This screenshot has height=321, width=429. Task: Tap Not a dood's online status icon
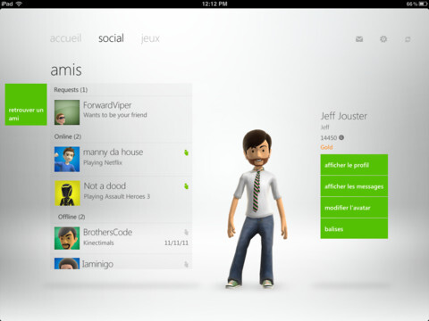pyautogui.click(x=186, y=186)
